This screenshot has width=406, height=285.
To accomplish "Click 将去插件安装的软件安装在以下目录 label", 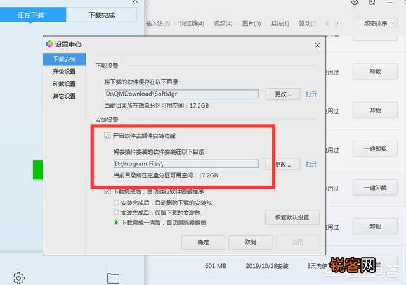I will click(161, 152).
